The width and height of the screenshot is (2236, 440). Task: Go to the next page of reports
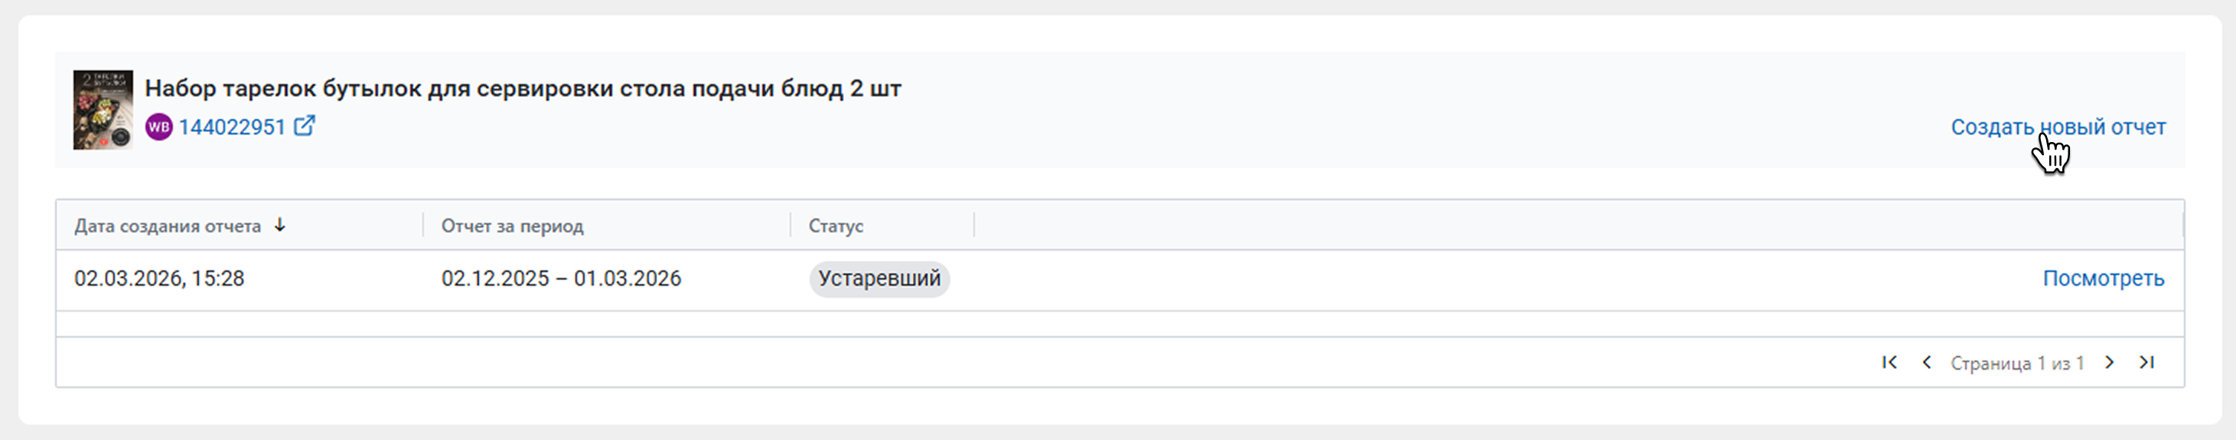[2109, 363]
